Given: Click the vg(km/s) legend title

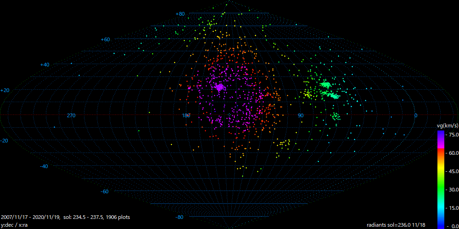Looking at the screenshot, I should pos(447,125).
